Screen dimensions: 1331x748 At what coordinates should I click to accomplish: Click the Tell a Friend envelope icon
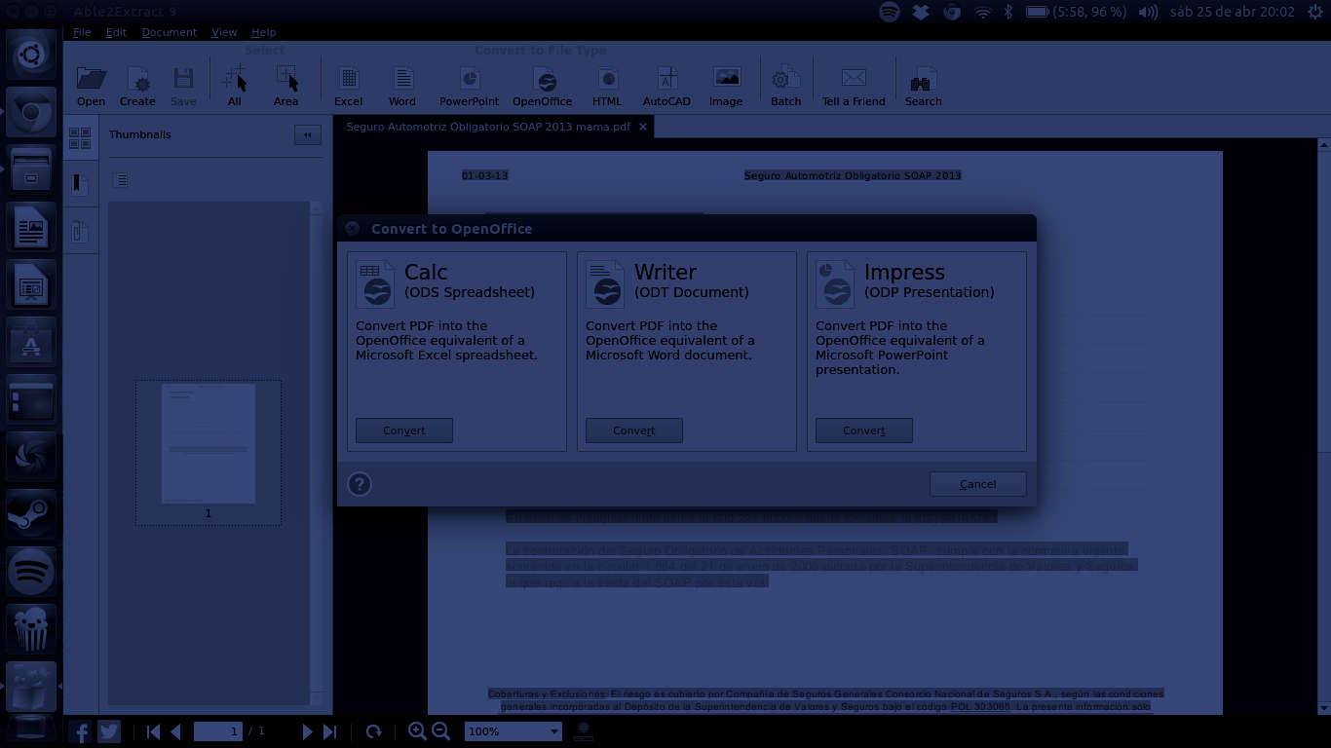coord(854,86)
